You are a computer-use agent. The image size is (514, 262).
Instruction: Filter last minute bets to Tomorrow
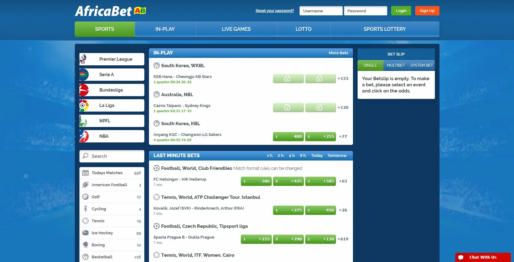point(337,156)
